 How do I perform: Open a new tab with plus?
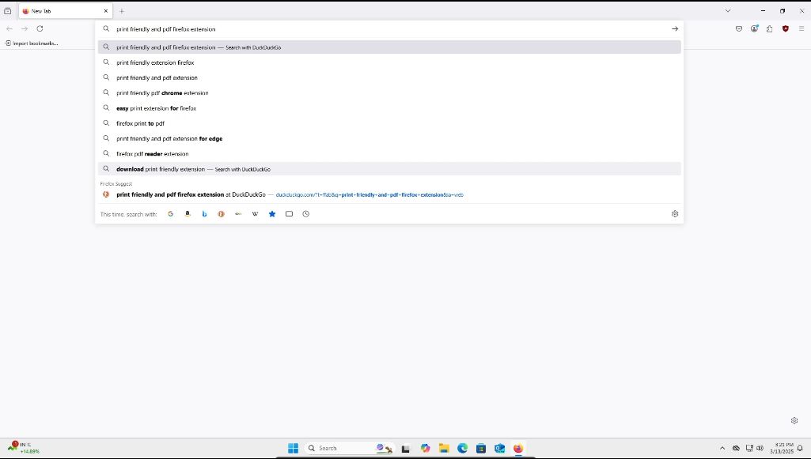tap(122, 11)
